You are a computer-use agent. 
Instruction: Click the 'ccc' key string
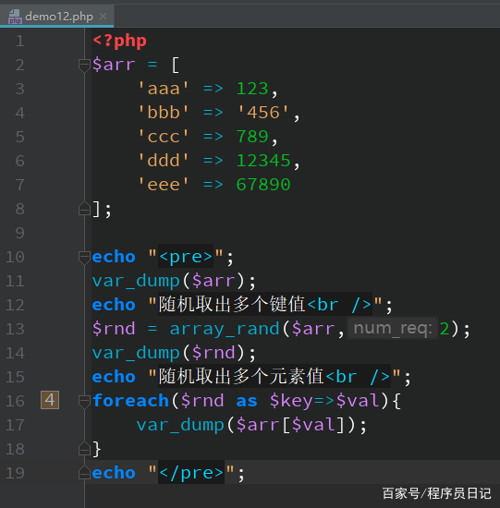click(x=164, y=137)
